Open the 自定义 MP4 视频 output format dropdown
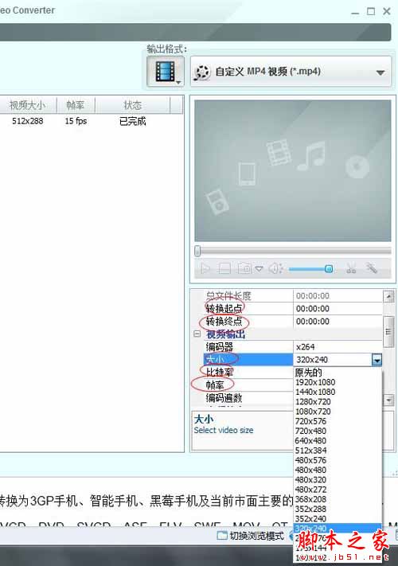This screenshot has width=398, height=566. point(291,72)
